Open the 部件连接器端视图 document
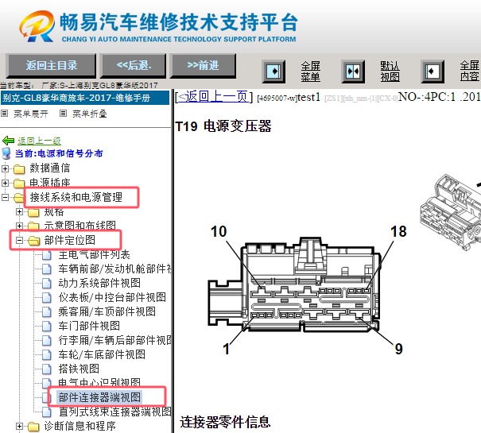This screenshot has height=433, width=481. [x=99, y=397]
